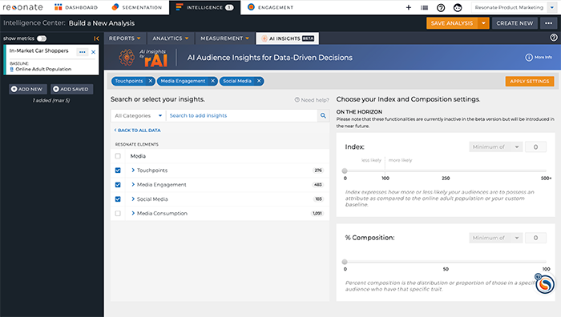Uncheck the Media Engagement checkbox
The image size is (561, 317).
pos(118,185)
